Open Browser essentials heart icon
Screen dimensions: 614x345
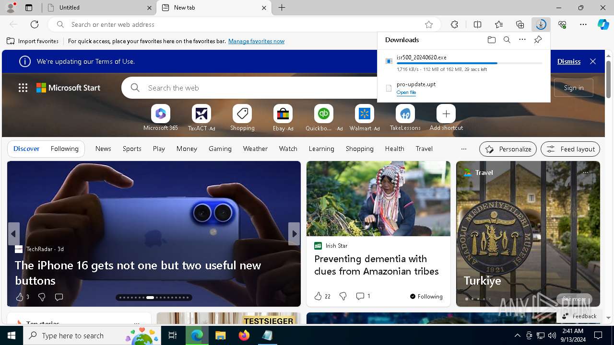(x=562, y=24)
